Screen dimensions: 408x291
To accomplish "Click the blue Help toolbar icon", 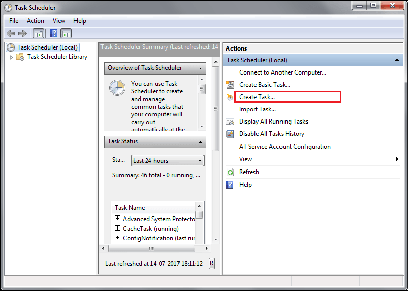I will point(54,33).
